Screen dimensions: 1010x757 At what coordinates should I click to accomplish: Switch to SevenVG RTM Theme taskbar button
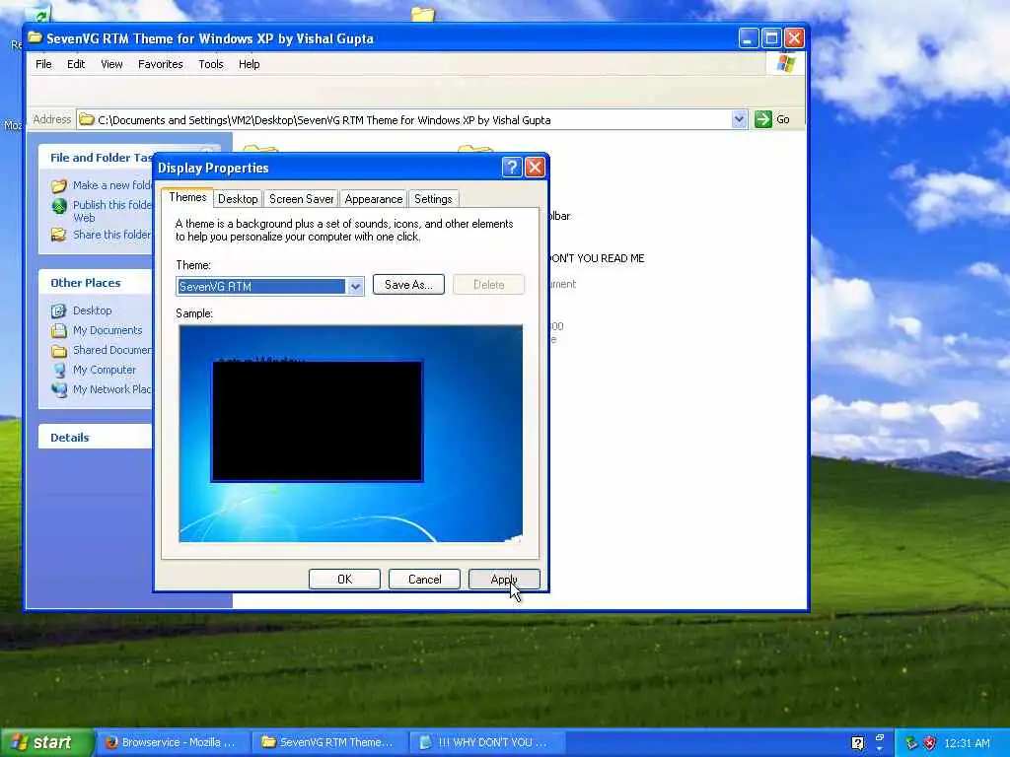(328, 743)
